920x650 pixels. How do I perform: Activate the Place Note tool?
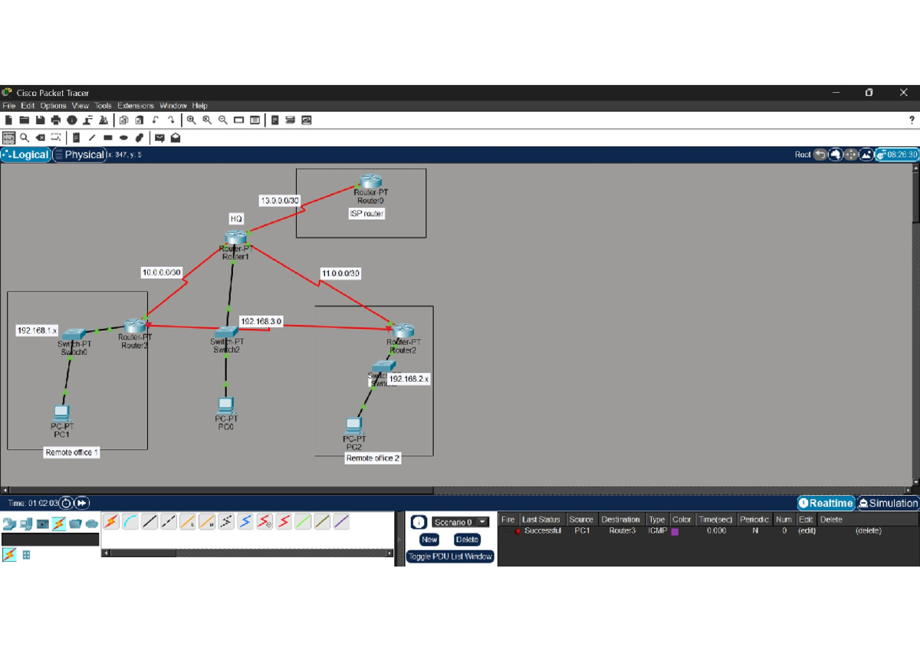pos(76,138)
